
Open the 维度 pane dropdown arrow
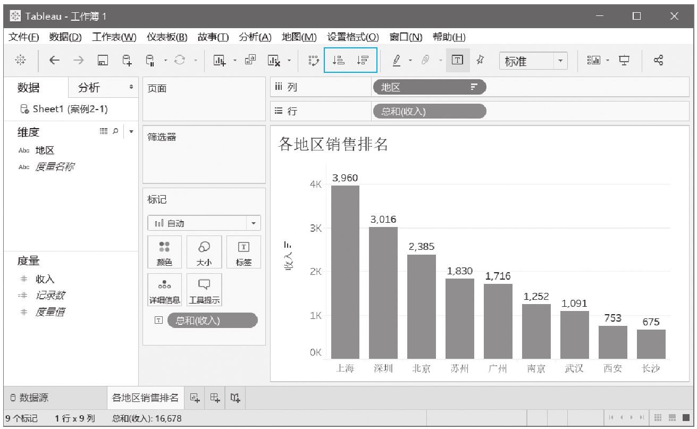131,131
